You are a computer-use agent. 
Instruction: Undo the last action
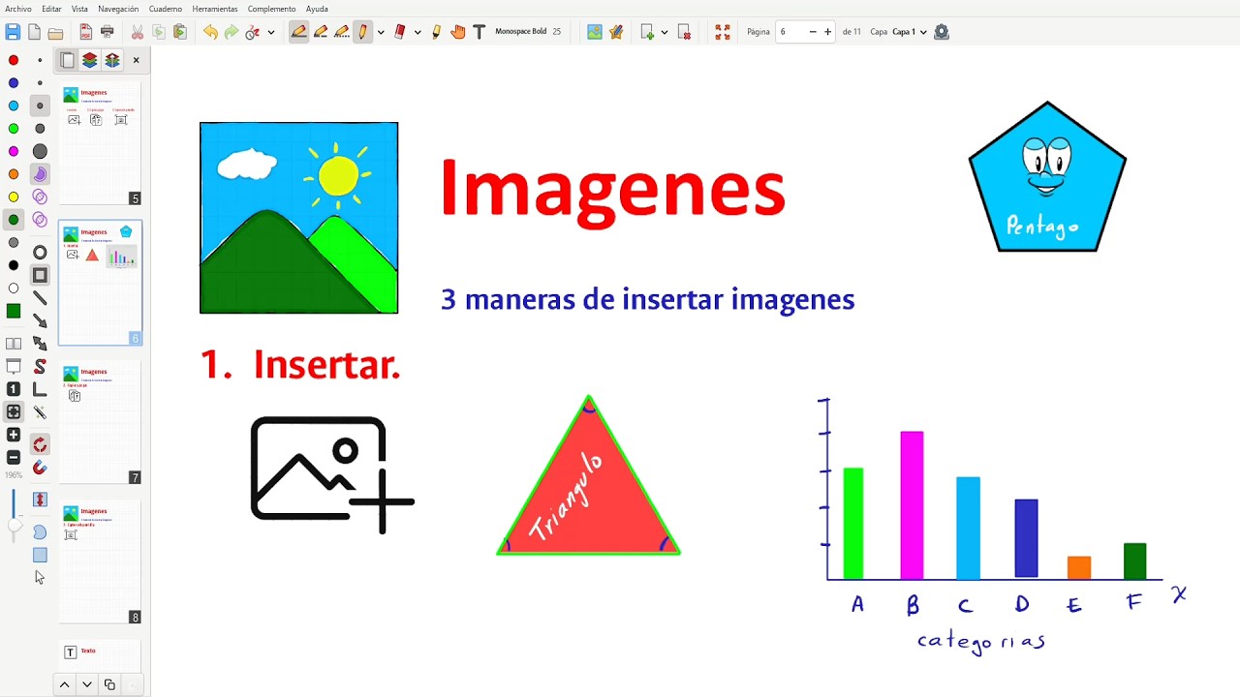coord(210,32)
